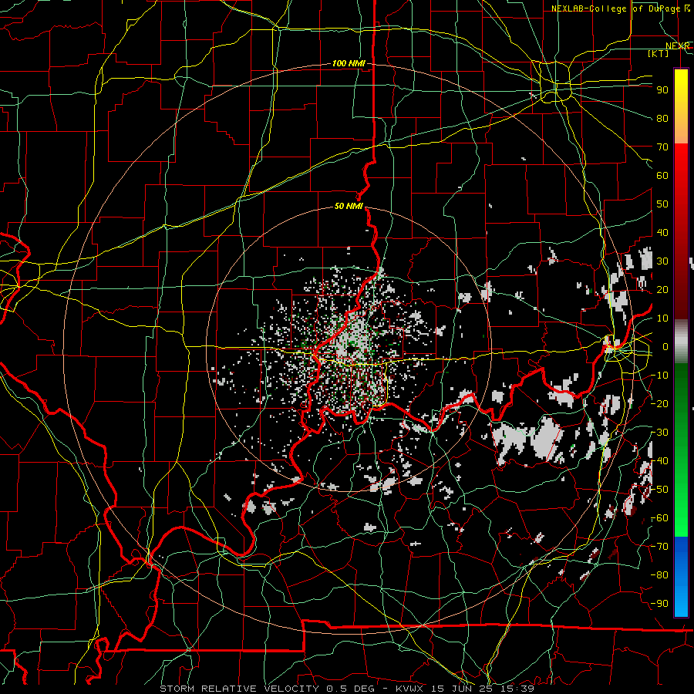Viewport: 694px width, 694px height.
Task: Click the NEXR label above the scale
Action: point(678,46)
